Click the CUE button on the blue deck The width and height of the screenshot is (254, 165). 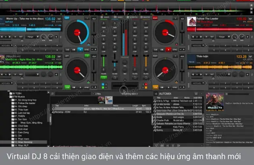[67, 49]
